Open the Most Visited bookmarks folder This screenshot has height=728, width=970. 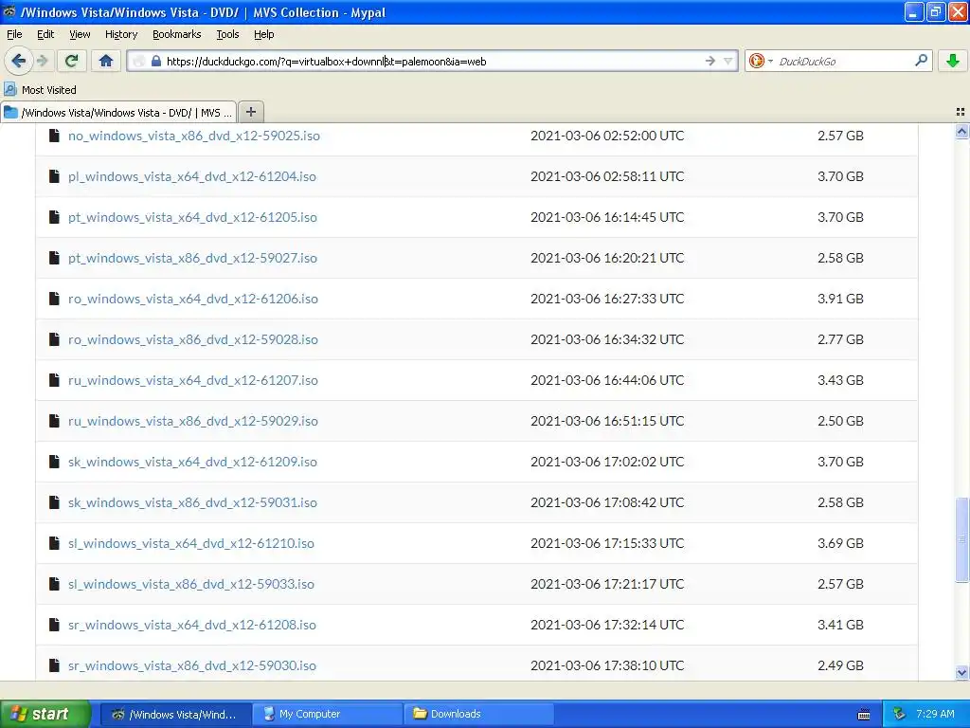40,90
